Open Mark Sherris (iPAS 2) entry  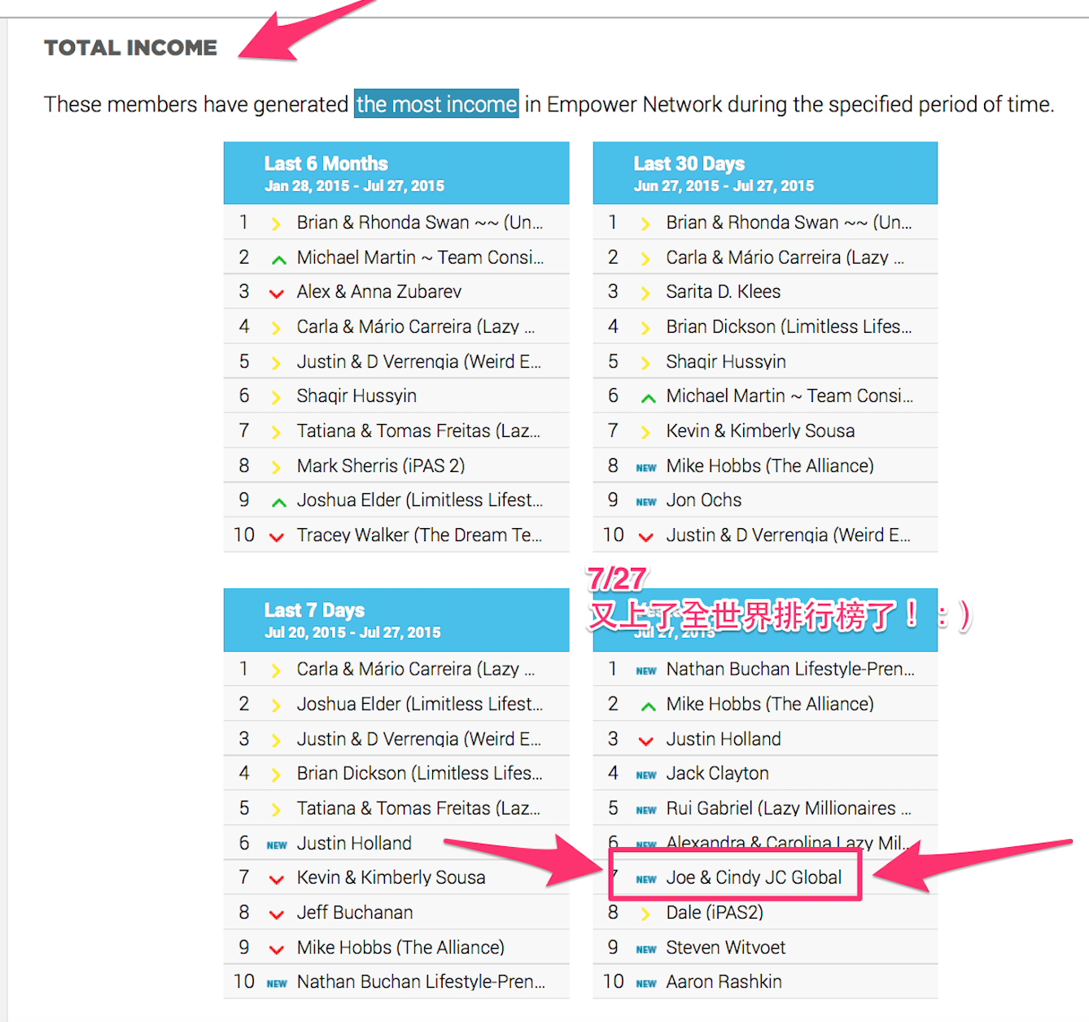tap(380, 465)
